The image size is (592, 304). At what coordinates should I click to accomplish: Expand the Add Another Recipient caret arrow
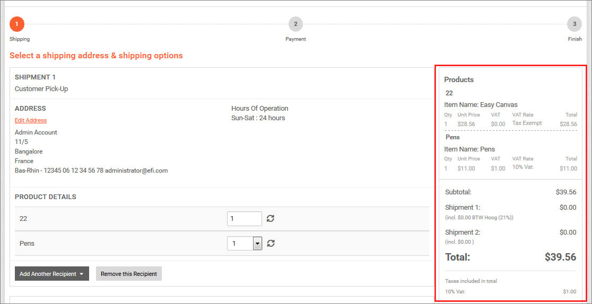(x=82, y=274)
